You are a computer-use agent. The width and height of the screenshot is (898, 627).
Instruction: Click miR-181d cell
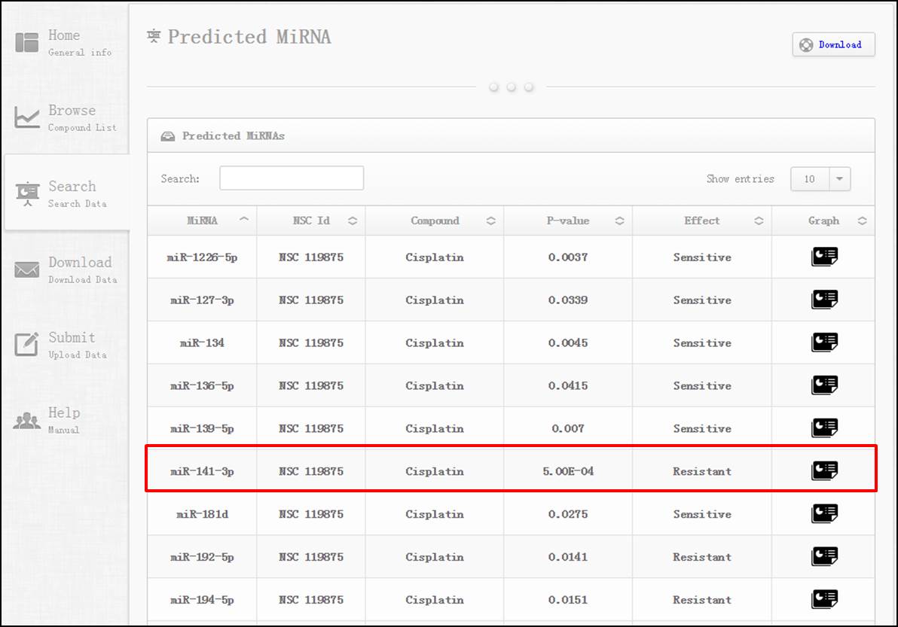point(202,514)
